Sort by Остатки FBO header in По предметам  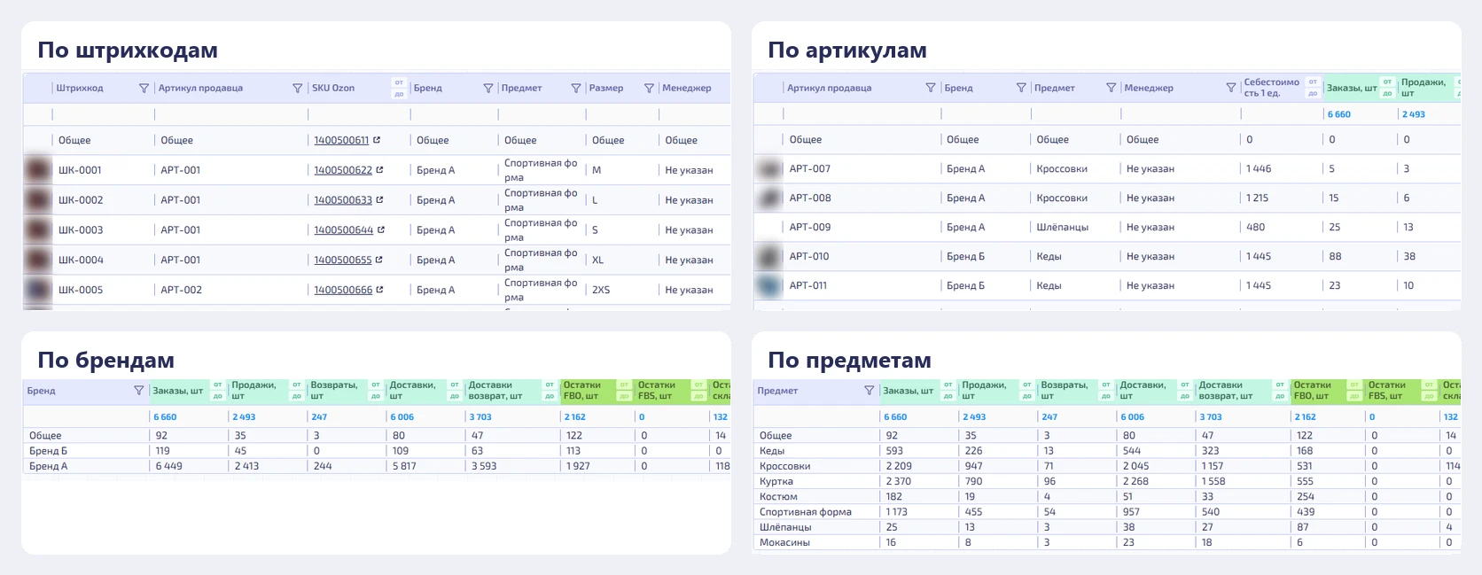[1313, 391]
